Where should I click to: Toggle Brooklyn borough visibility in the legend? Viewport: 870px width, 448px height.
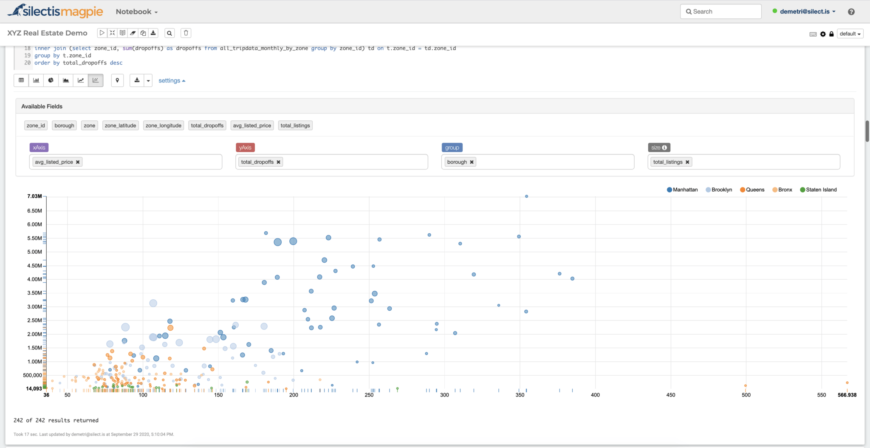click(x=719, y=190)
